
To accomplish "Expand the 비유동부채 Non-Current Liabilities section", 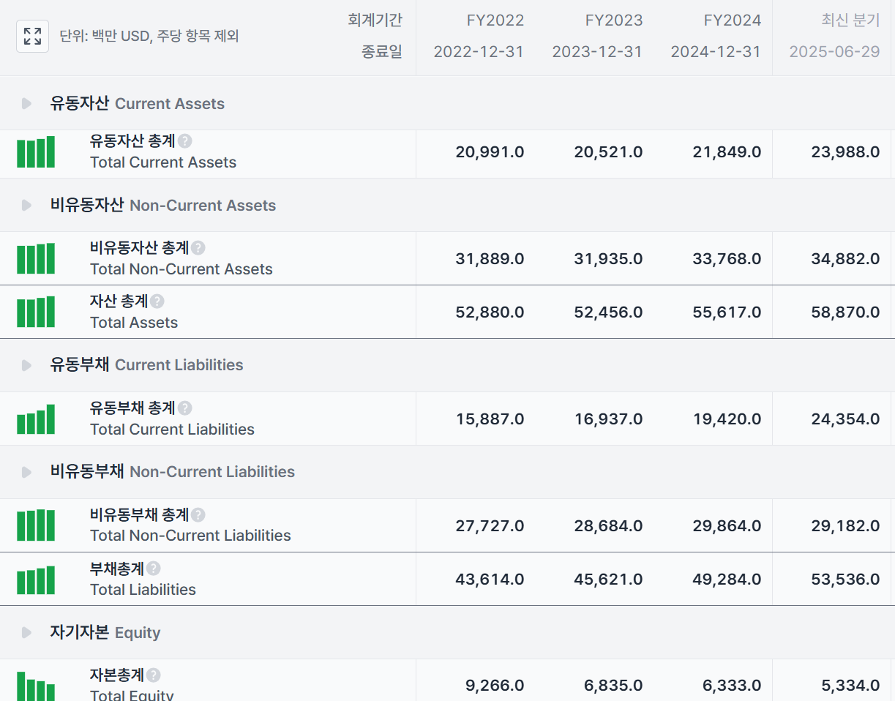I will (27, 472).
